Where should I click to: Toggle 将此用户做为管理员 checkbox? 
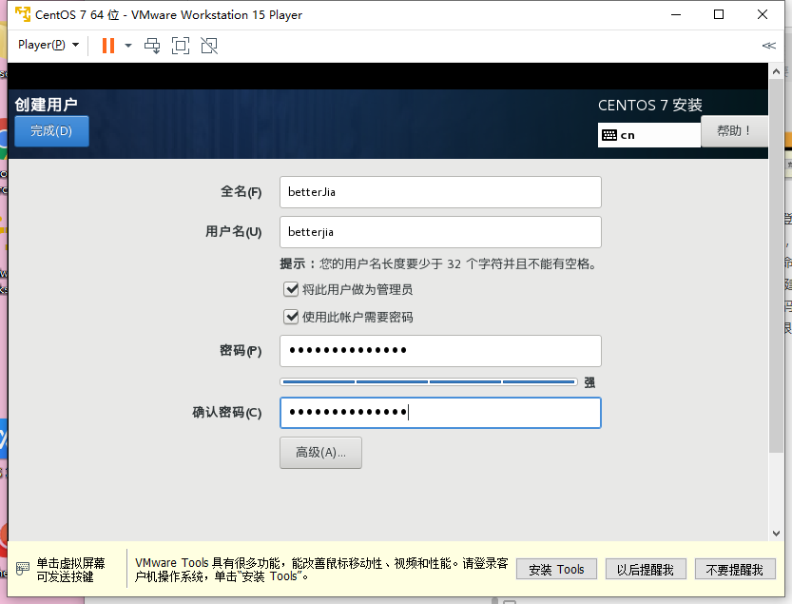coord(291,289)
